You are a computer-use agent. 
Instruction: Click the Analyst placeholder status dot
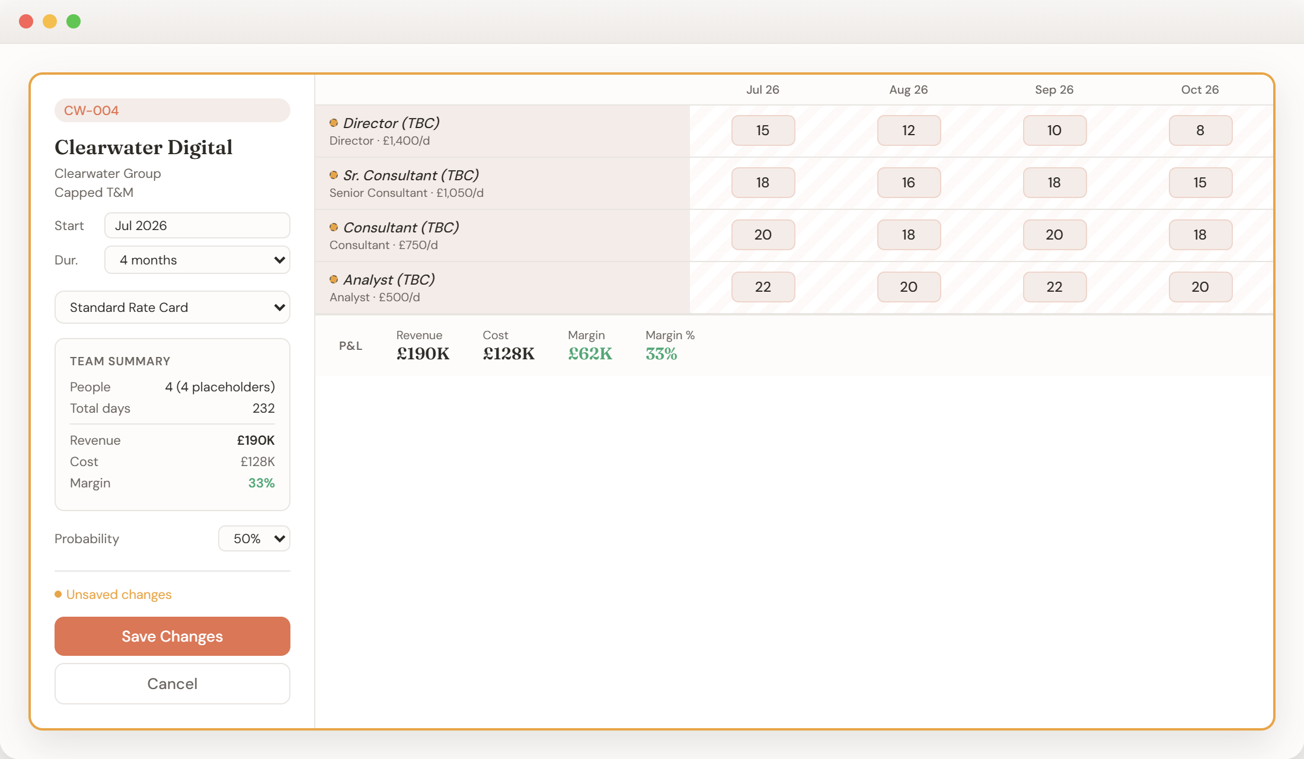coord(334,279)
